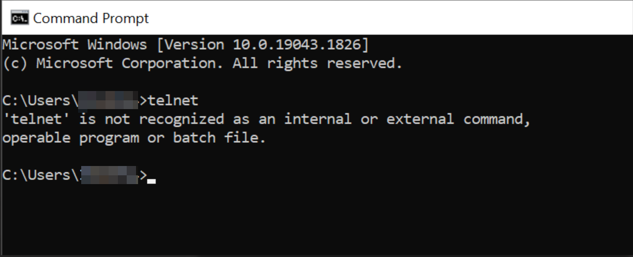Place cursor at the blinking prompt underscore
Image resolution: width=633 pixels, height=257 pixels.
152,182
